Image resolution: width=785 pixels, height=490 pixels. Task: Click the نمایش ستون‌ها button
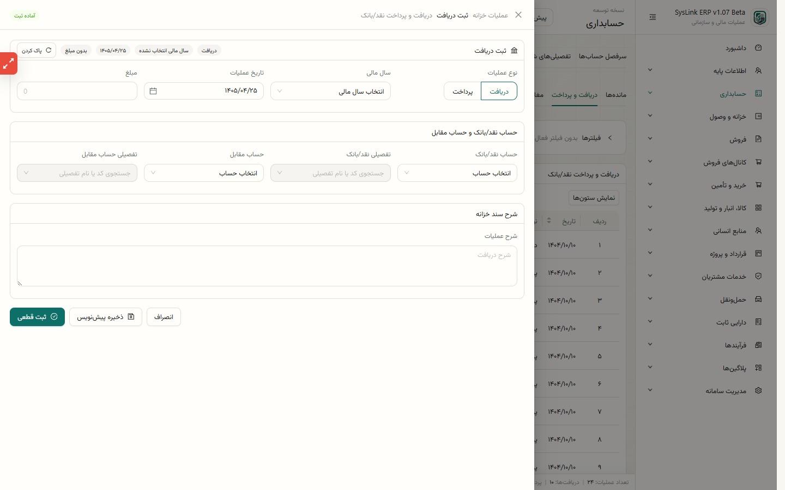pos(594,198)
